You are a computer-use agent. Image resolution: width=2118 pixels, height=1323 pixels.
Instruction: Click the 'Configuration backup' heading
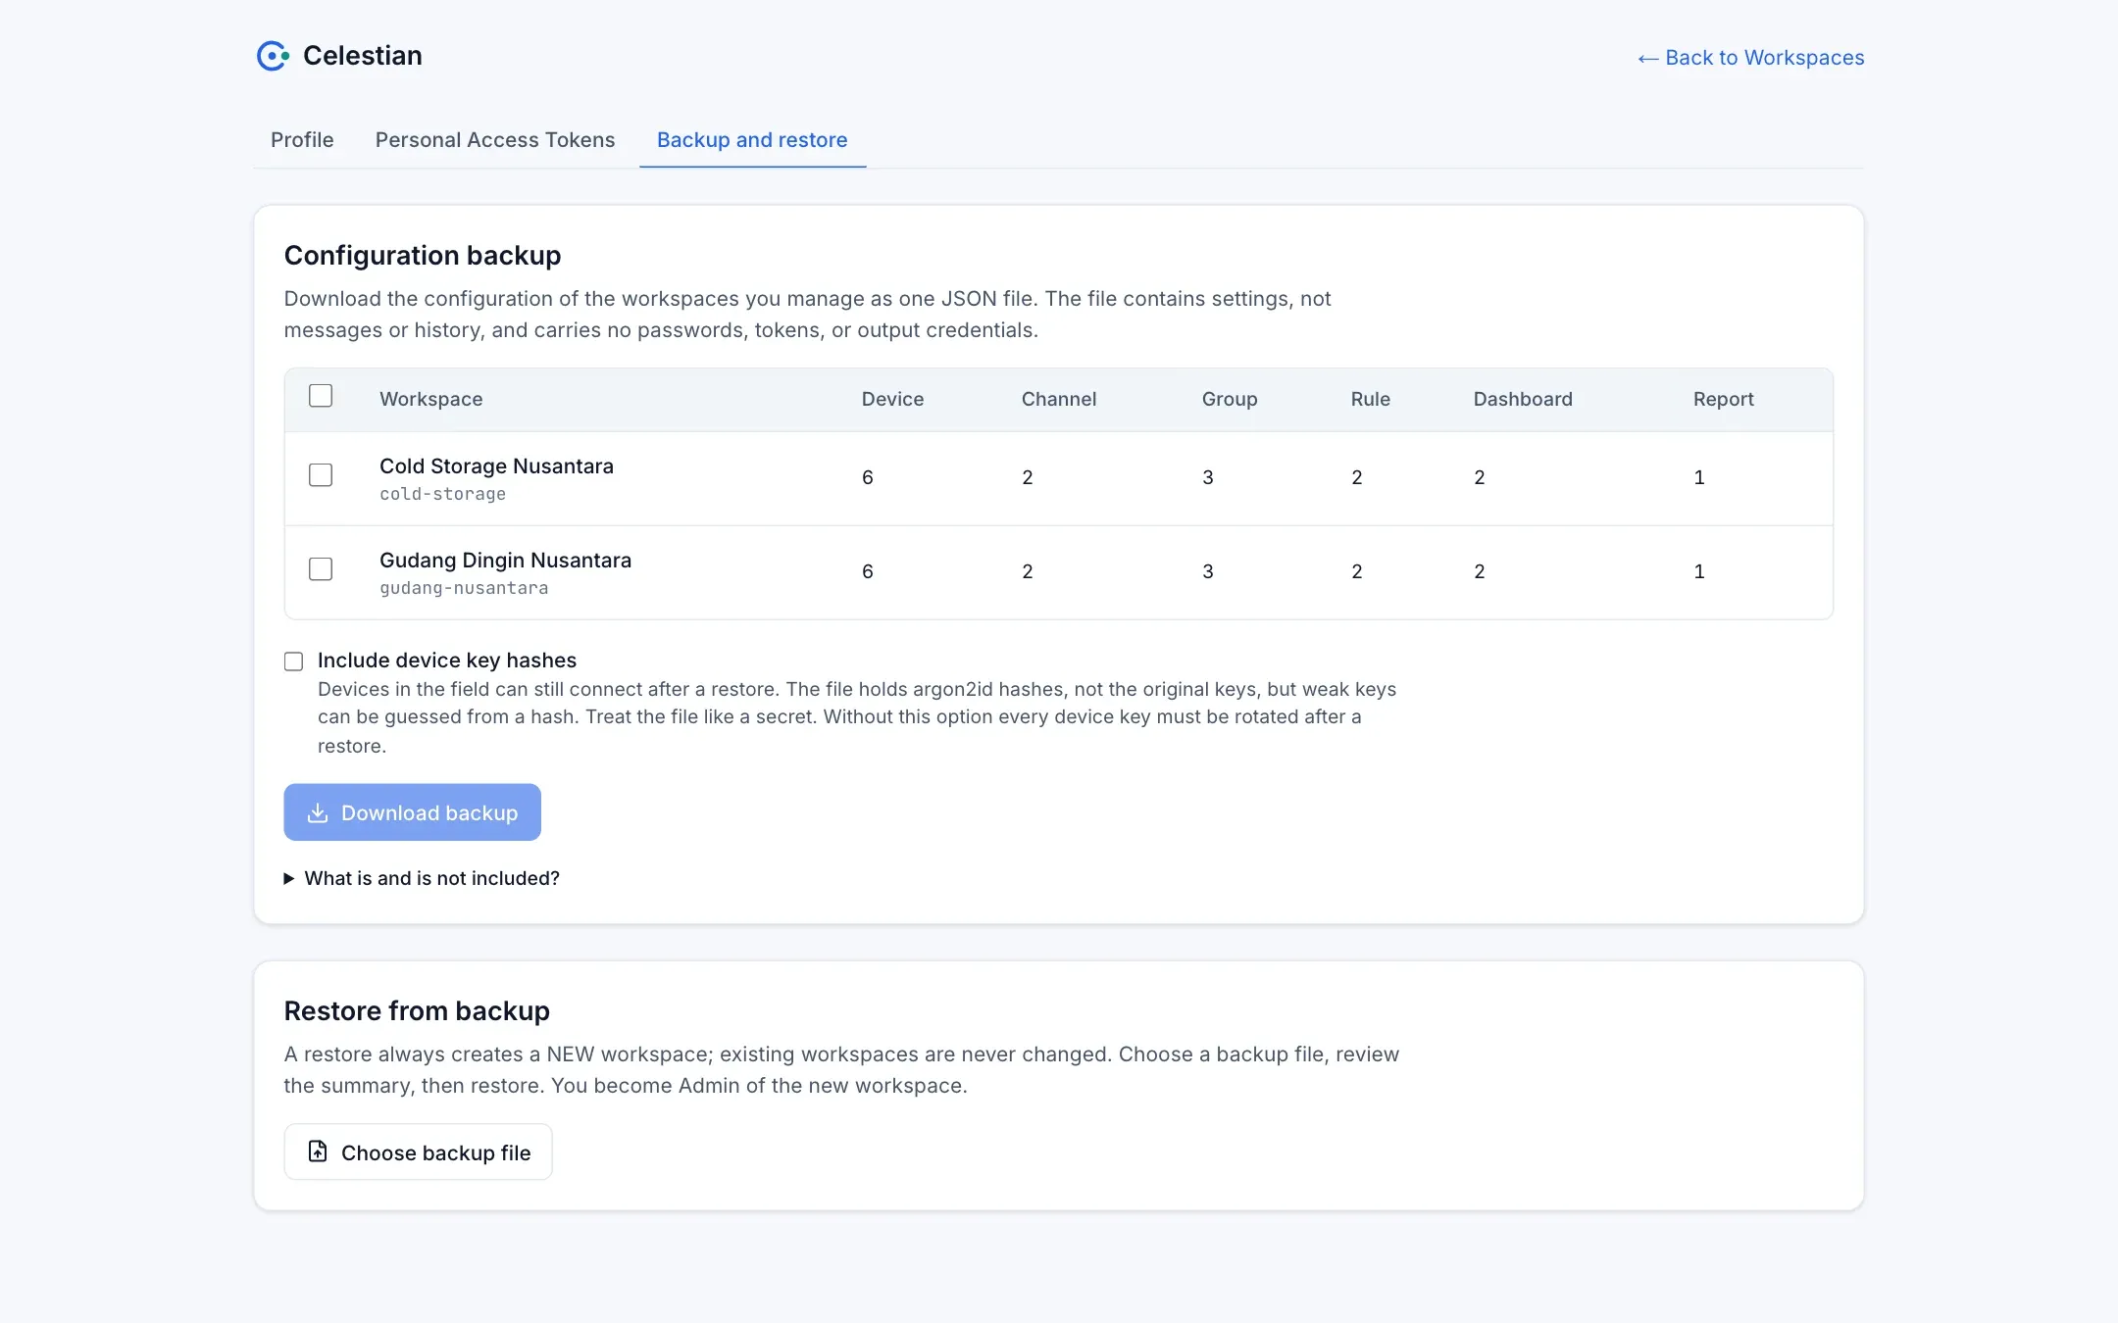423,256
